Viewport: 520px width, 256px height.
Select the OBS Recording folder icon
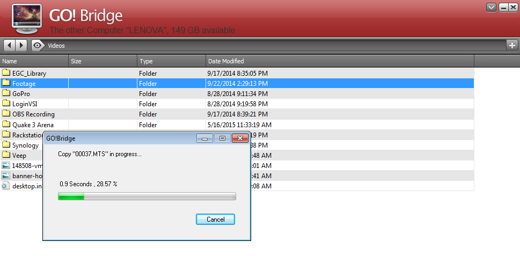6,114
